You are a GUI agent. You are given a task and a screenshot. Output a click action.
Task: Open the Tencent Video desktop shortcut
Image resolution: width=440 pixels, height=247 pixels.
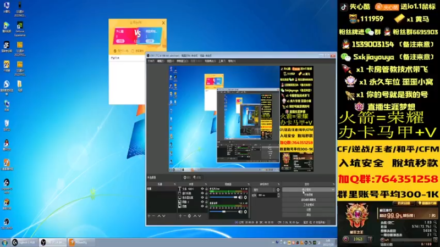tap(6, 28)
